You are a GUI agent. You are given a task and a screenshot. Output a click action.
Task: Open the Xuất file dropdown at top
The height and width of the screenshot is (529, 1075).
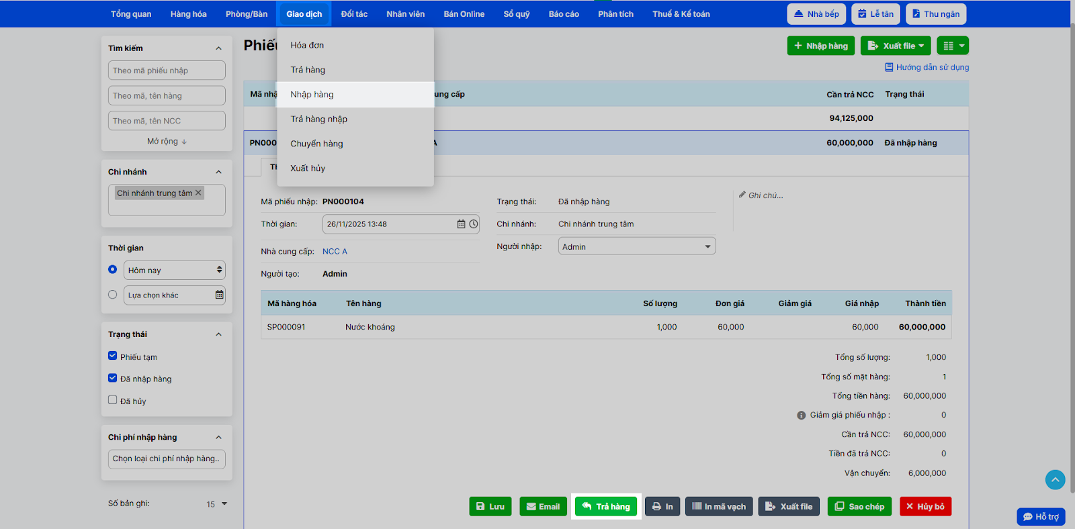tap(896, 46)
